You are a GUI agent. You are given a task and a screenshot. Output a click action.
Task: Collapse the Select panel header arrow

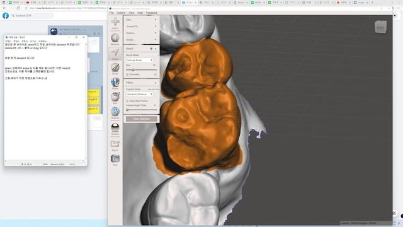[x=156, y=49]
